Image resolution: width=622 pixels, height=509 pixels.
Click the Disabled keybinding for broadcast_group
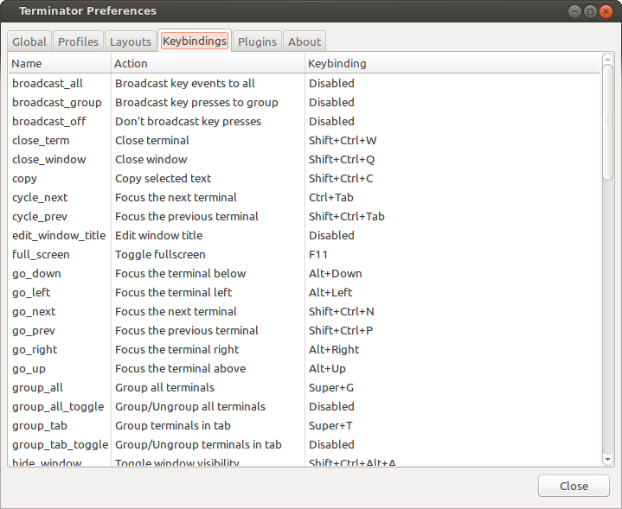click(331, 102)
